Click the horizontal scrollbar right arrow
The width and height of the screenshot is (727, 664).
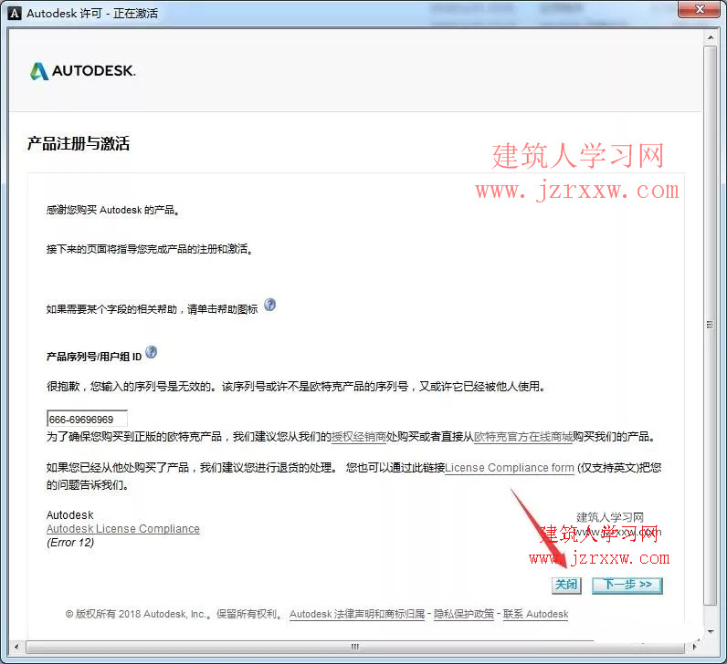(694, 647)
